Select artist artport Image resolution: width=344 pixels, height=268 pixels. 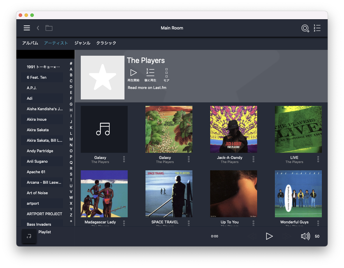point(42,204)
